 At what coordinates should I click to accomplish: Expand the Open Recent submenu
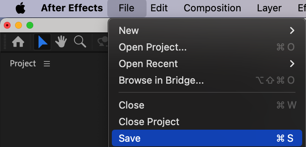point(207,64)
